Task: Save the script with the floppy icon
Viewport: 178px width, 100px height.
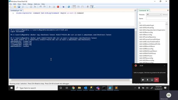Action: 19,7
